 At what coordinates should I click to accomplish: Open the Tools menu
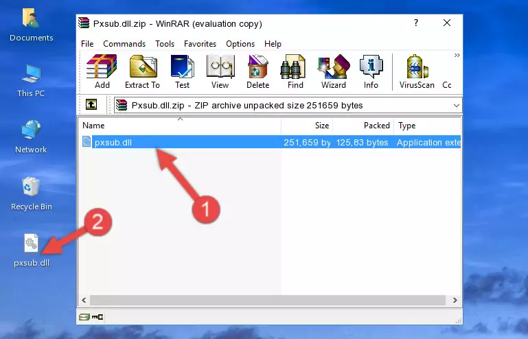pos(165,44)
